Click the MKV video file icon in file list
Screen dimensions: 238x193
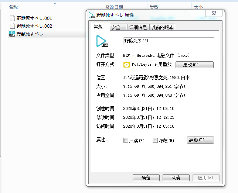point(12,34)
